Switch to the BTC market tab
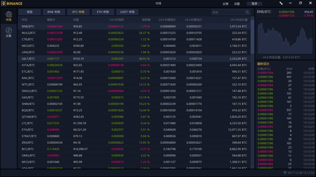This screenshot has height=177, width=316. coord(78,12)
